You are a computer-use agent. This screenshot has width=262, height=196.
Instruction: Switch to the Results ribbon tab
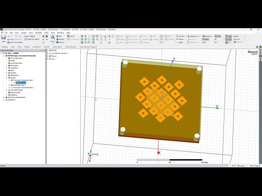click(x=47, y=47)
